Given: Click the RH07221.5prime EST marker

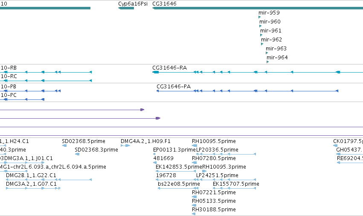Looking at the screenshot, I should click(195, 197).
